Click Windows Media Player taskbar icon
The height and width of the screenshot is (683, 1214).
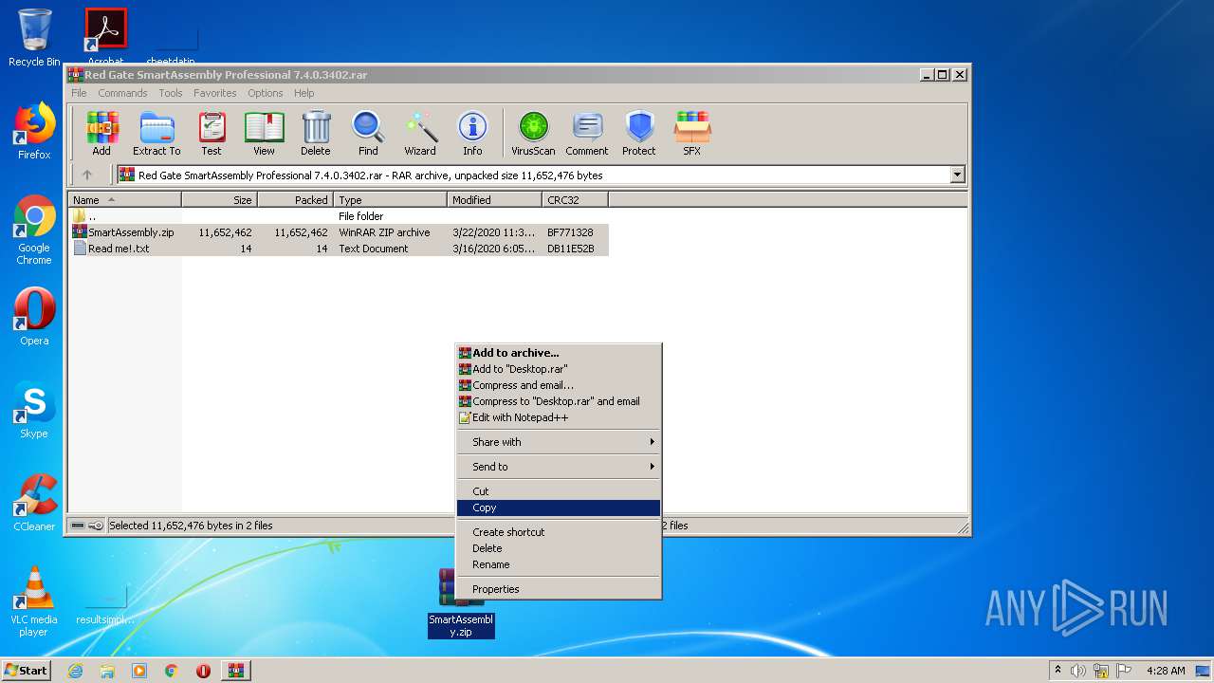point(139,671)
